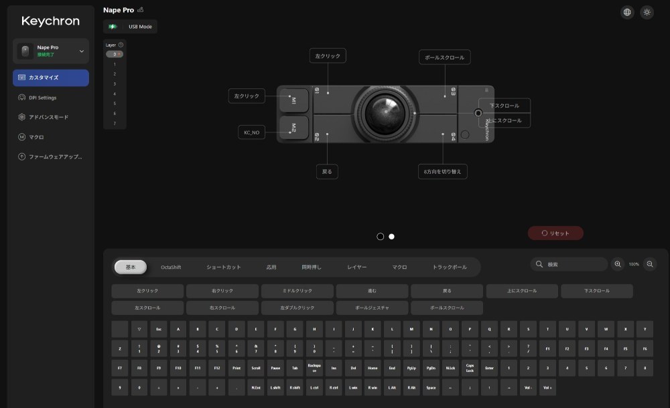Click the edit icon next to Nape Pro title
Image resolution: width=670 pixels, height=408 pixels.
[x=140, y=9]
